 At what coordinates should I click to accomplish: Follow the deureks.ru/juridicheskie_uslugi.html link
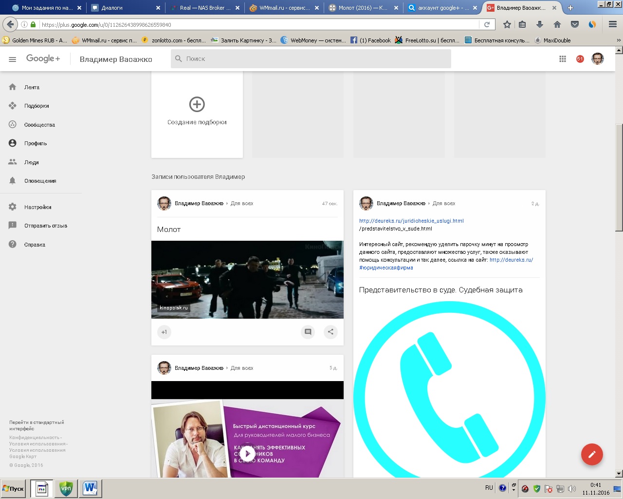[x=411, y=221]
